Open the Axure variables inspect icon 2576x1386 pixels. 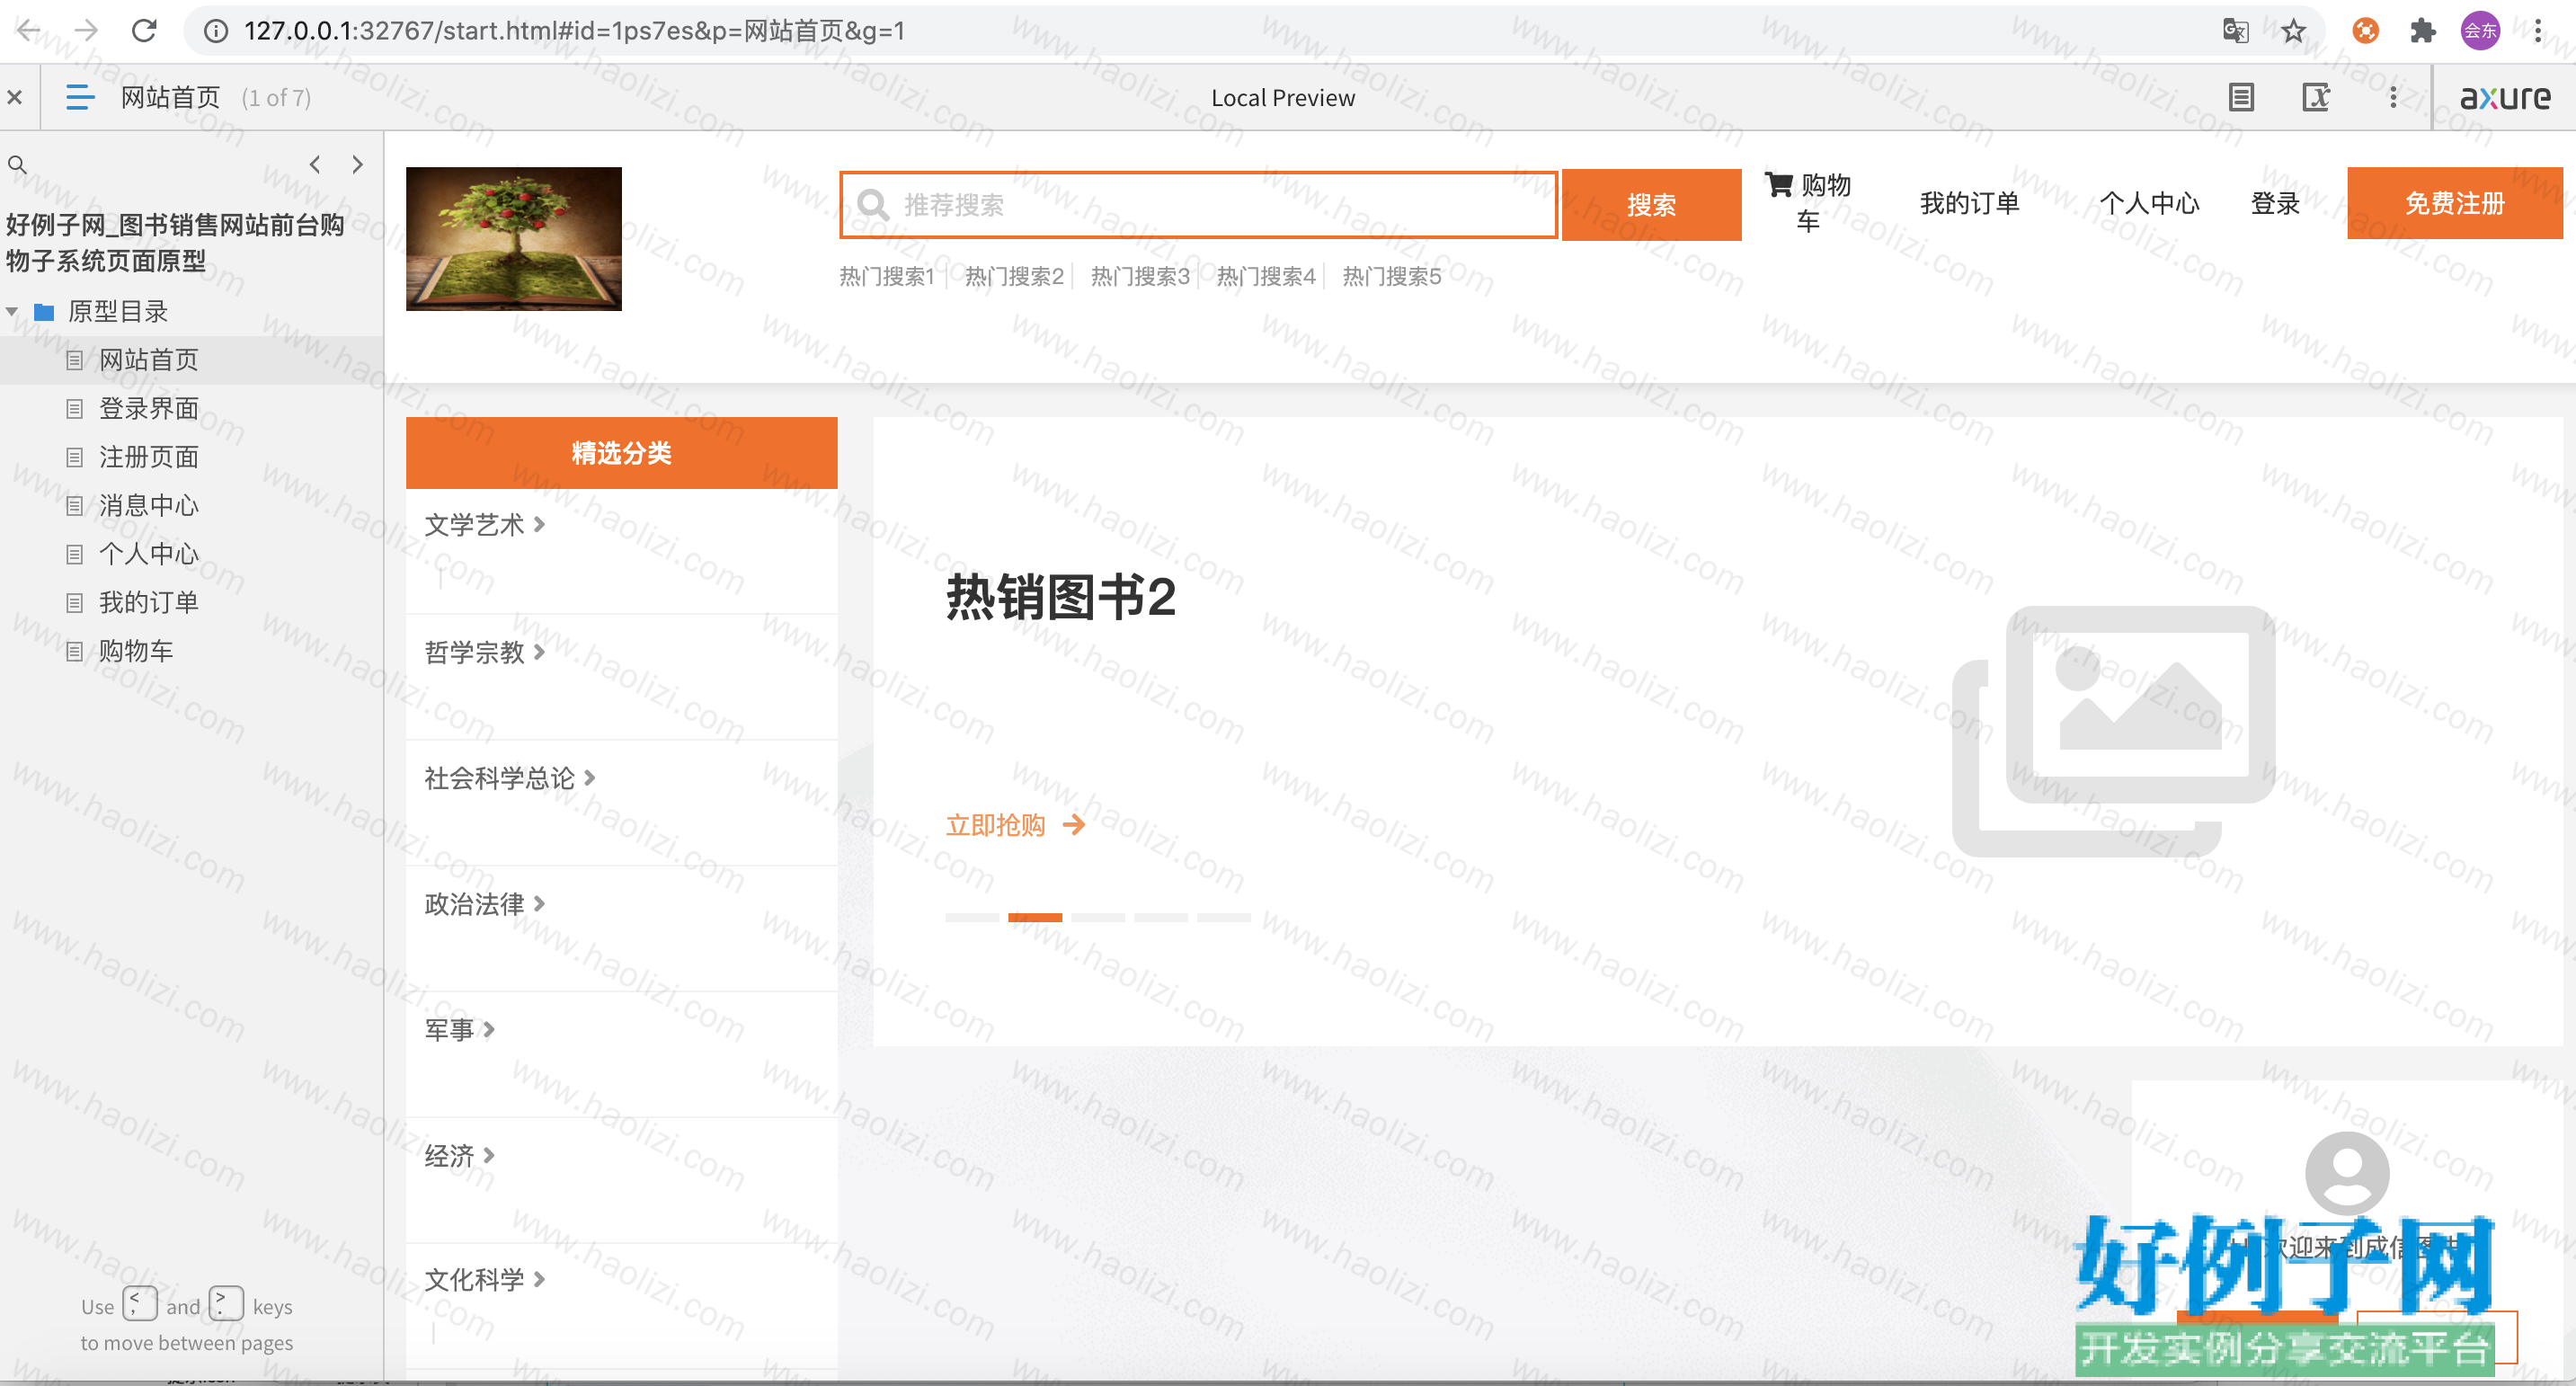pyautogui.click(x=2316, y=97)
